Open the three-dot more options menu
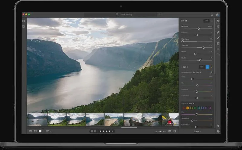Viewport: 242px width, 150px height. point(218,54)
